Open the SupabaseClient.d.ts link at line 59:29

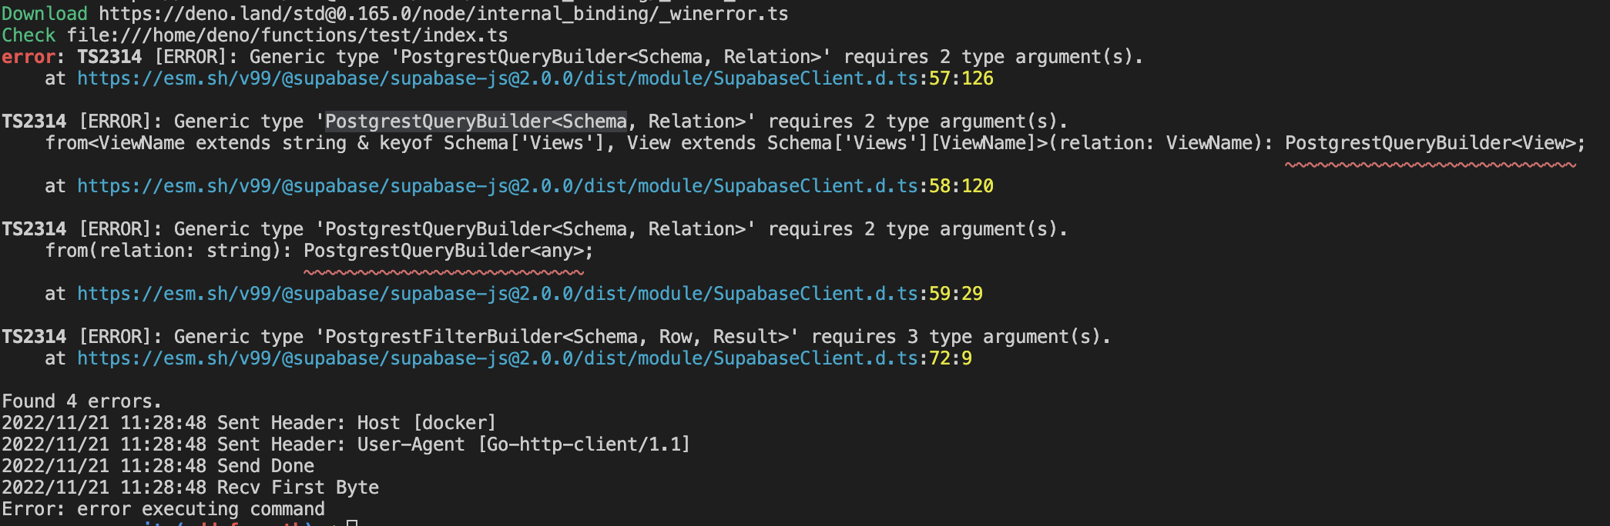[x=529, y=294]
